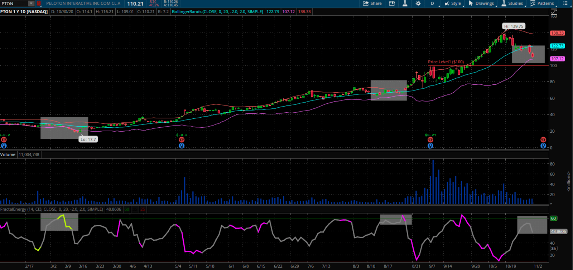Click the last price 110.21
The width and height of the screenshot is (573, 270).
click(135, 4)
